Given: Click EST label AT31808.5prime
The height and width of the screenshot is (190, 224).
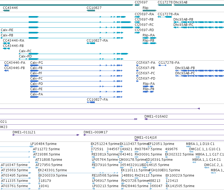Looking at the screenshot, I should (x=49, y=160).
